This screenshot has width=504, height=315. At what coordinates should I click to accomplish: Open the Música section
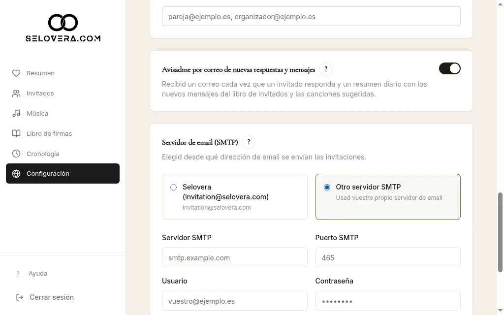pos(63,114)
